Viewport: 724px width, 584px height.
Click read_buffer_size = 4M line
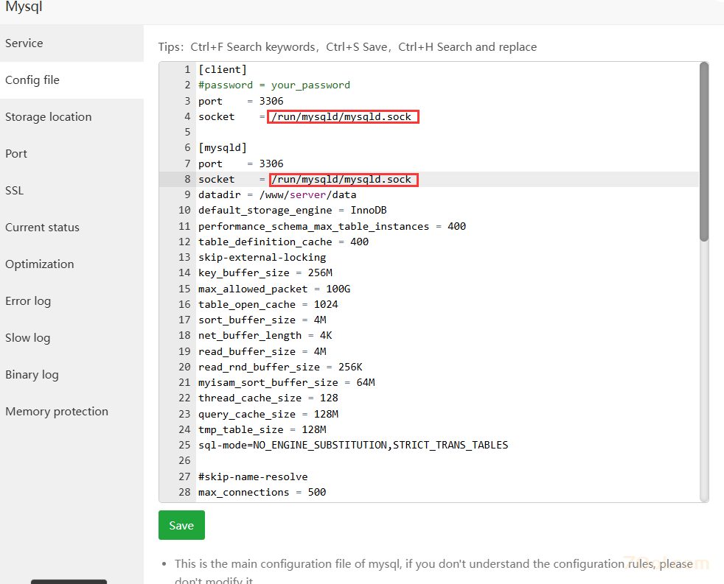coord(262,352)
